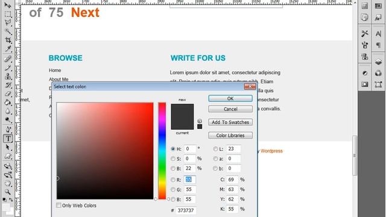386x217 pixels.
Task: Open the Paragraph panel icon
Action: (x=378, y=45)
